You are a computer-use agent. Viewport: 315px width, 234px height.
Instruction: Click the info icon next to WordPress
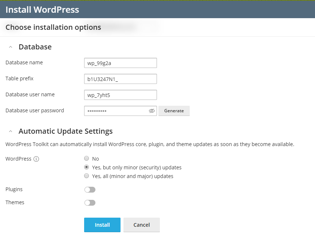pyautogui.click(x=36, y=159)
